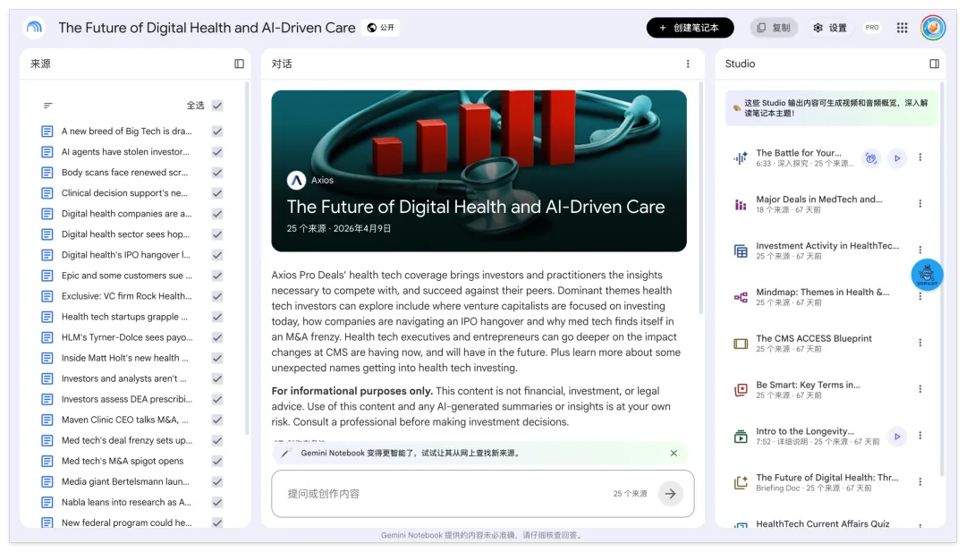Click the document icon for Body scans face renewed

(x=47, y=173)
